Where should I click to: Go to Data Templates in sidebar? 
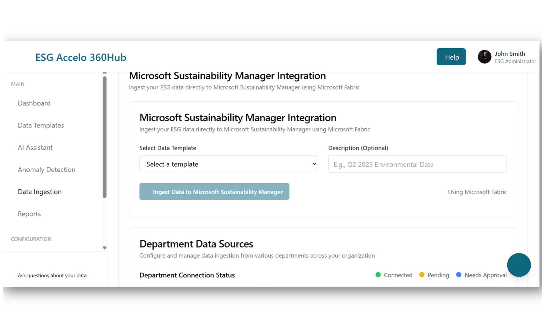(x=41, y=125)
